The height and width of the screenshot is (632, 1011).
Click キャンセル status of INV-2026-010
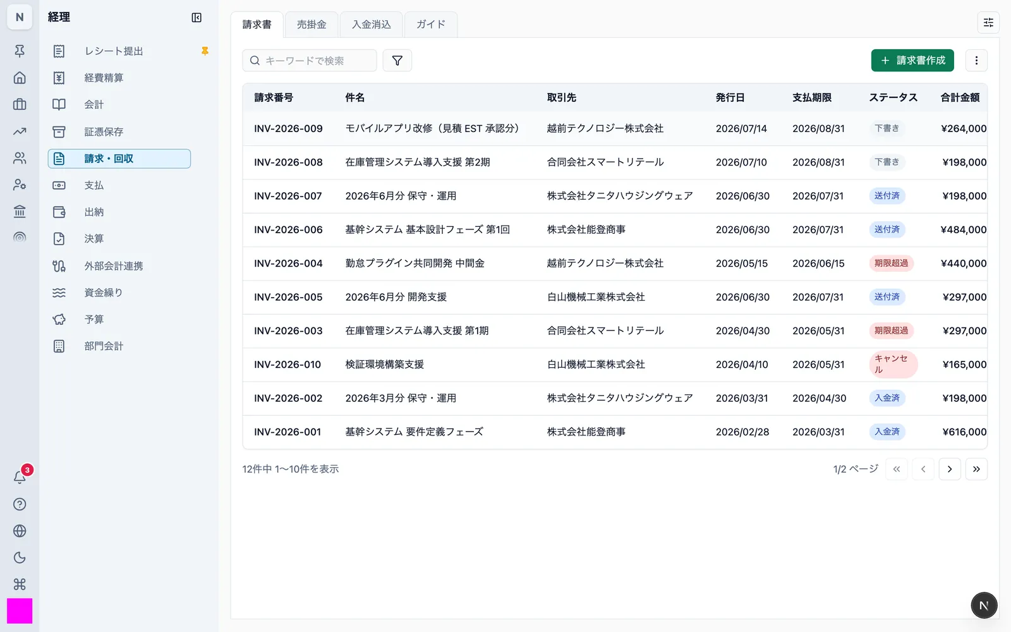893,365
